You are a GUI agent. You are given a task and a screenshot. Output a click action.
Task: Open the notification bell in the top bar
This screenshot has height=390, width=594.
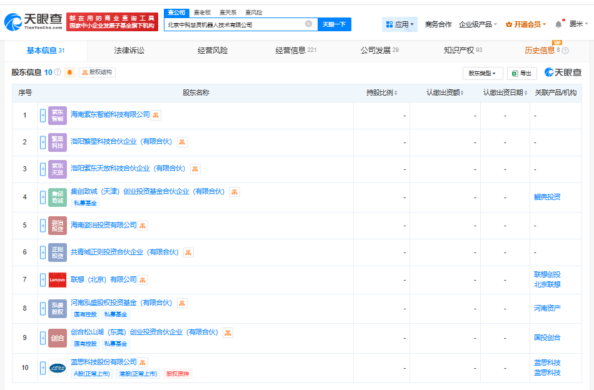[558, 24]
